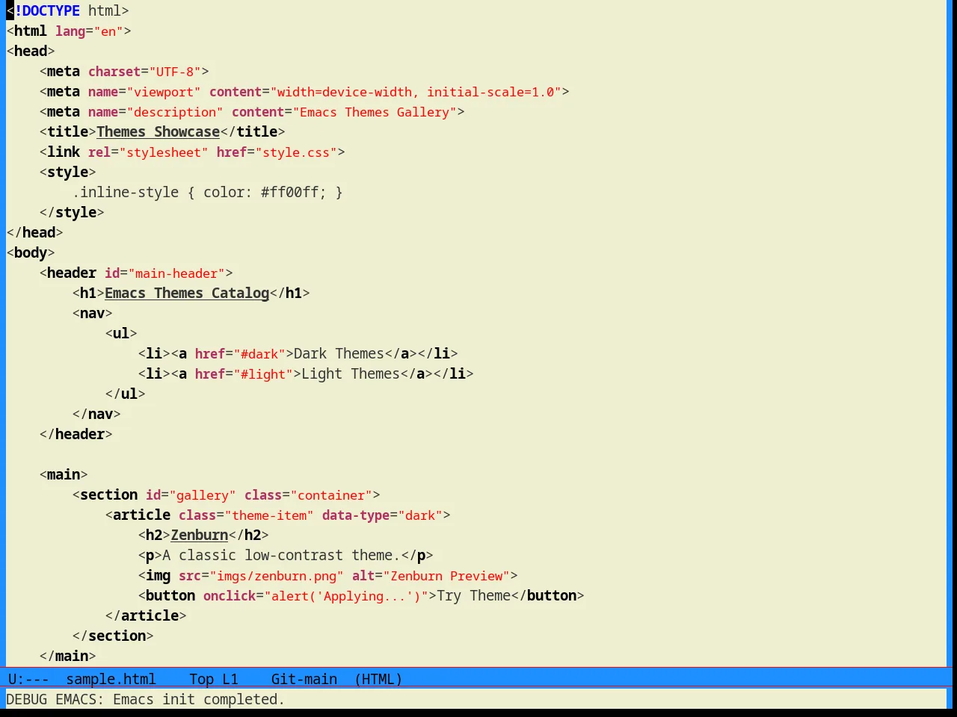Click the closing </main> tag
This screenshot has height=717, width=957.
click(68, 656)
